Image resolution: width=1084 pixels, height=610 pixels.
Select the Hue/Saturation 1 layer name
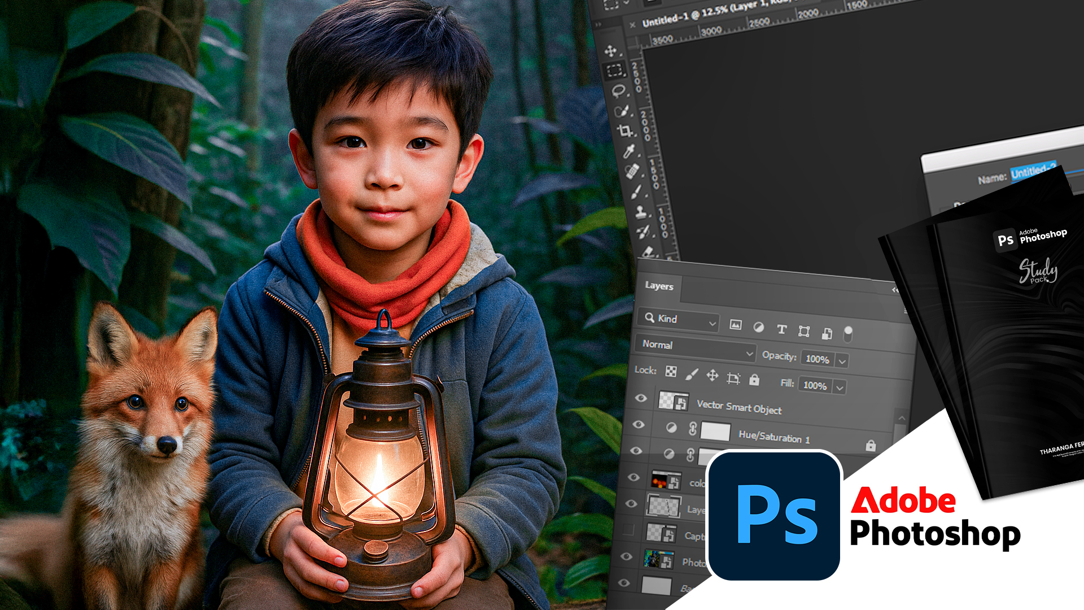774,437
